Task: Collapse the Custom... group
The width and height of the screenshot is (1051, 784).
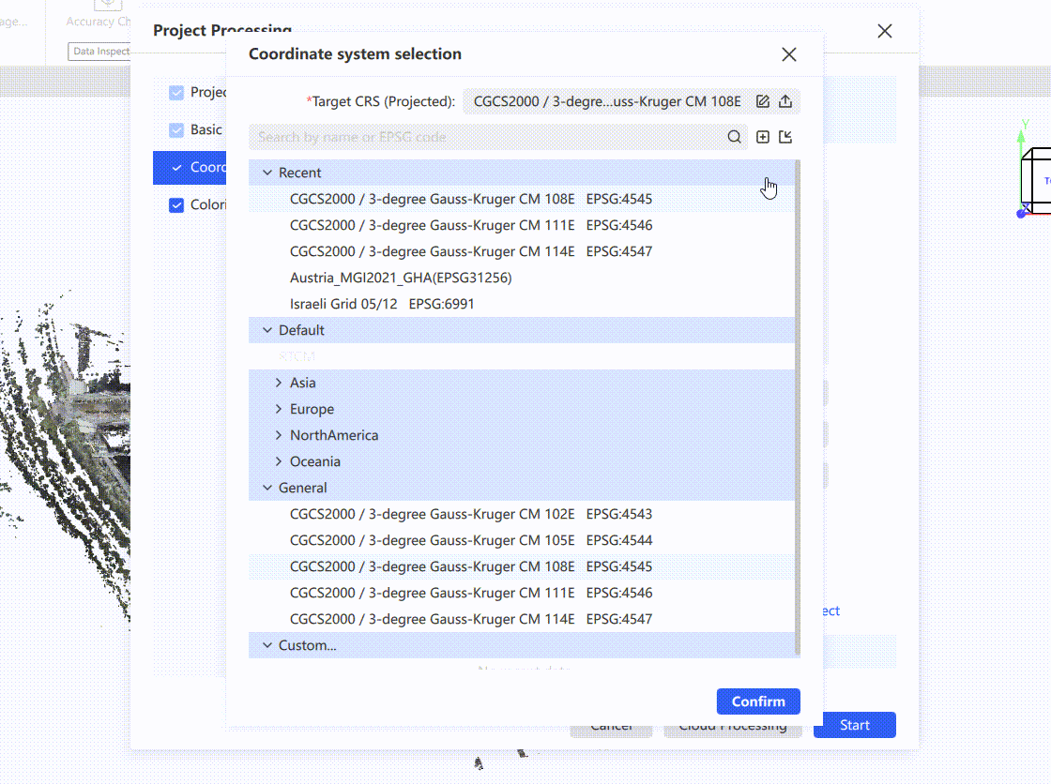Action: 267,644
